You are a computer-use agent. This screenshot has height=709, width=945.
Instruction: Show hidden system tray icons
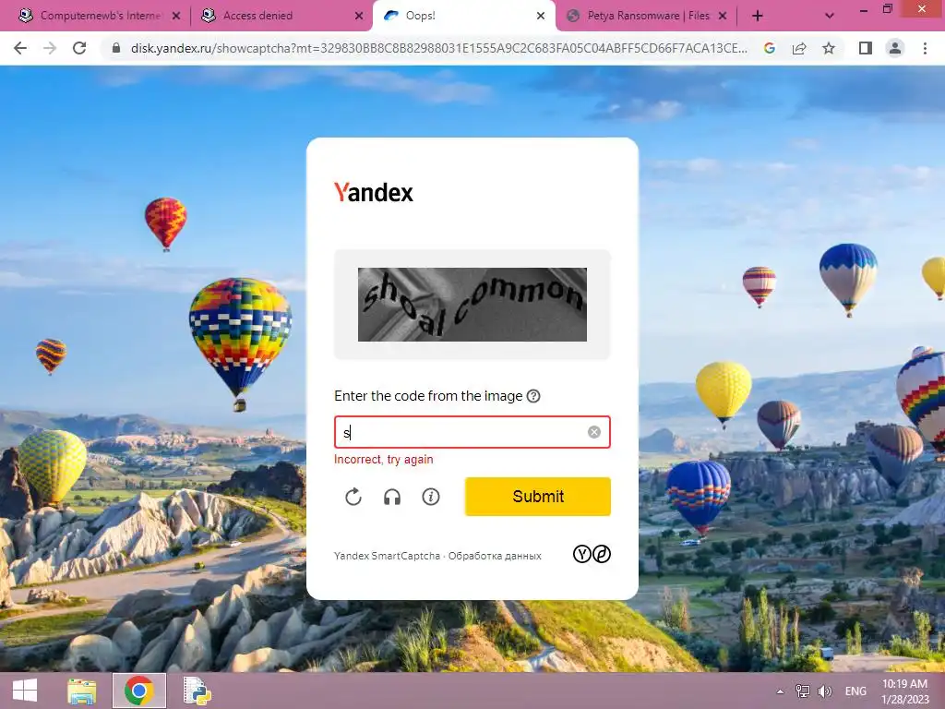781,691
